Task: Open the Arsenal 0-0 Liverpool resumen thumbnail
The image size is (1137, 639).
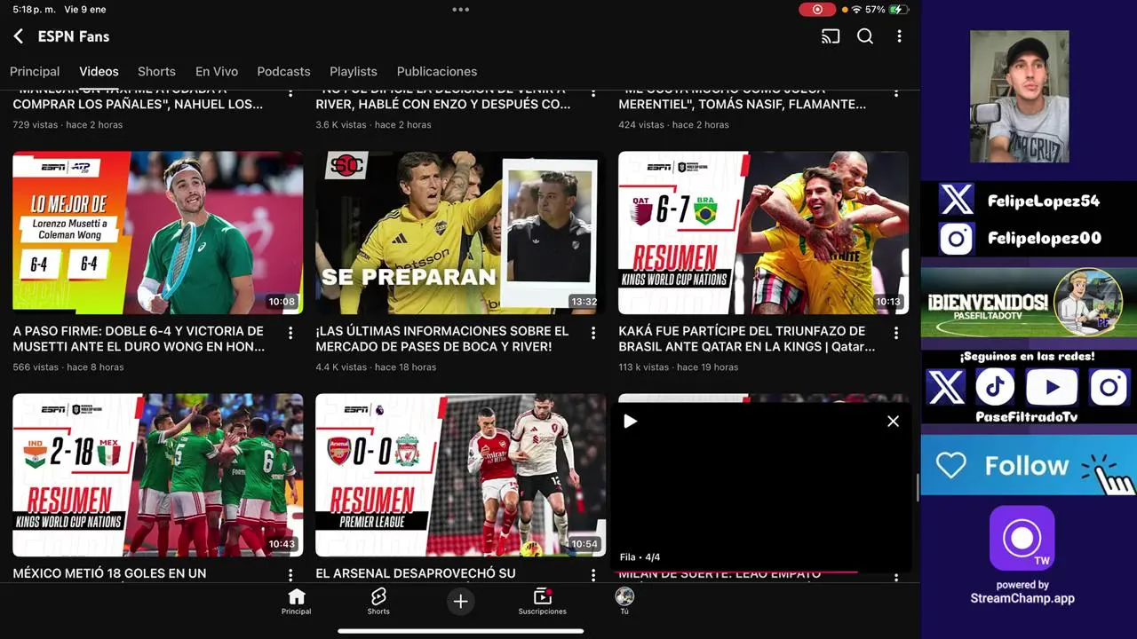Action: (x=460, y=475)
